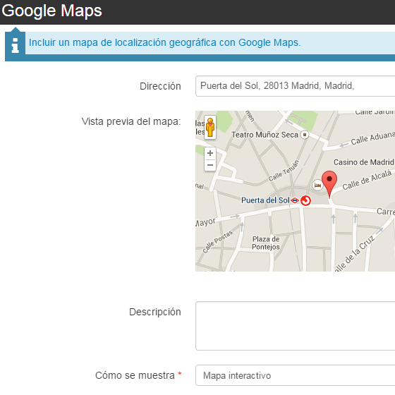395x395 pixels.
Task: Click the Calle Postas street label
Action: (218, 241)
